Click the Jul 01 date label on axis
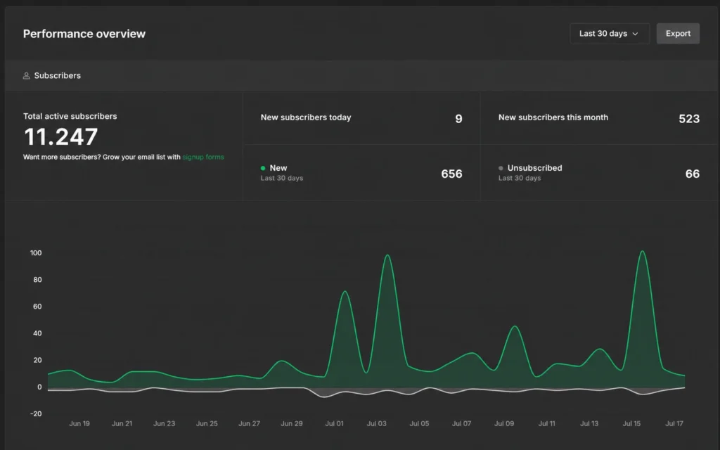 tap(334, 423)
